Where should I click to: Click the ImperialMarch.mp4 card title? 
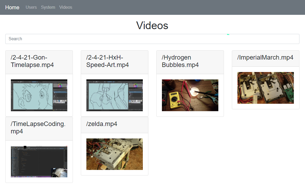click(265, 58)
